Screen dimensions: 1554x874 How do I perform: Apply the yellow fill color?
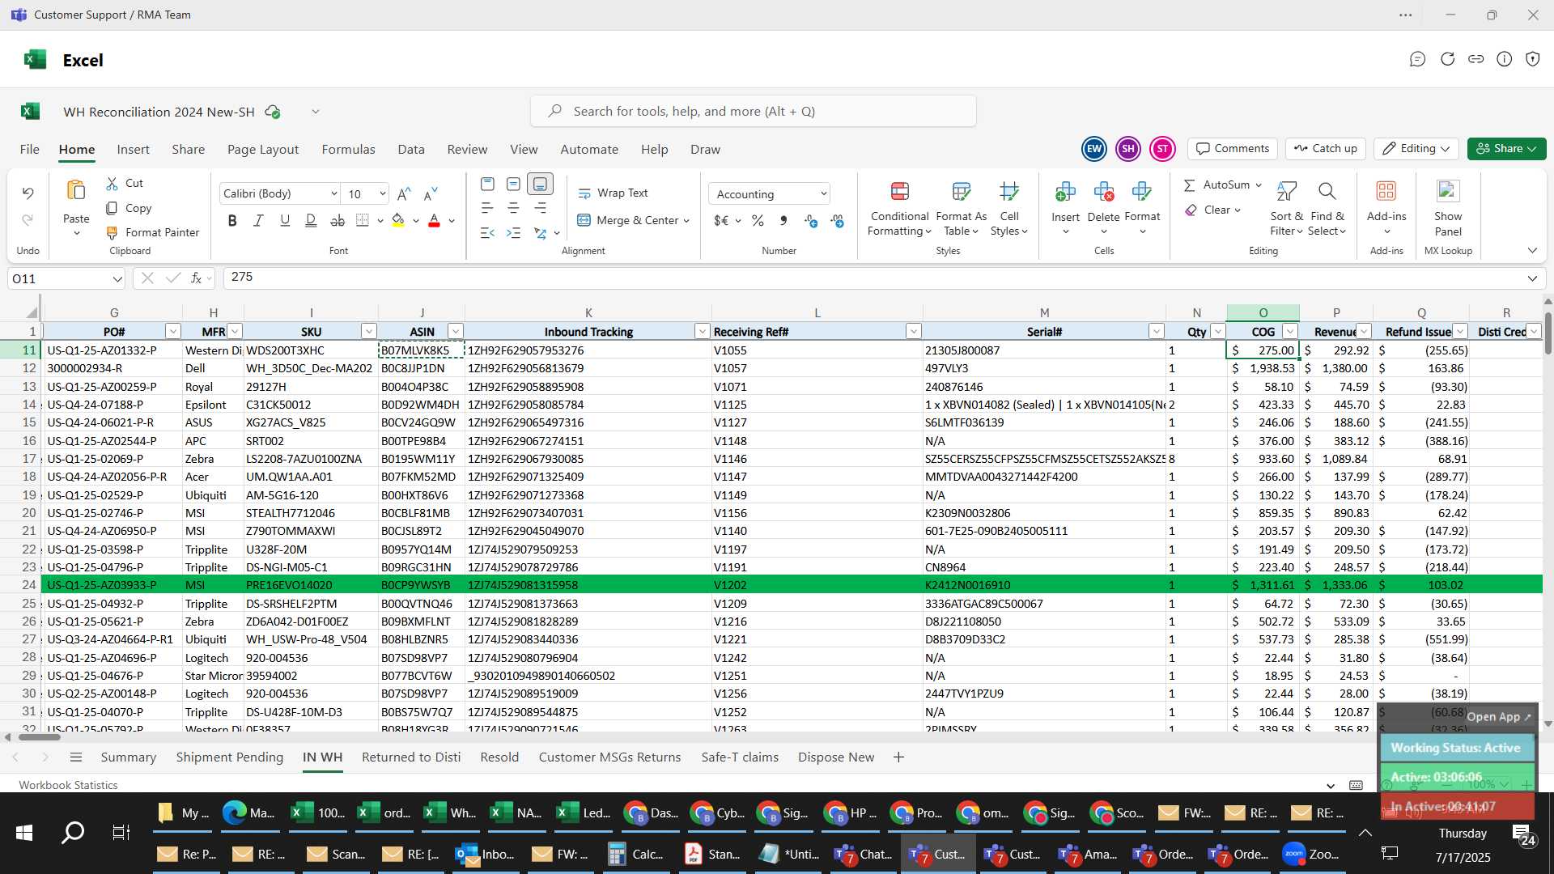[397, 221]
